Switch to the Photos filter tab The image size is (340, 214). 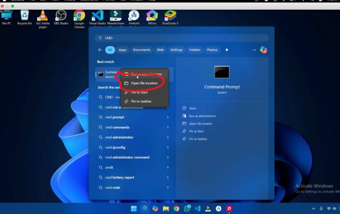[x=212, y=50]
